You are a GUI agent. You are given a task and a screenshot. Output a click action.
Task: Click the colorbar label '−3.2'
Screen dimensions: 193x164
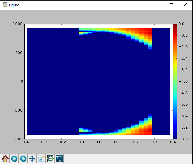183,70
